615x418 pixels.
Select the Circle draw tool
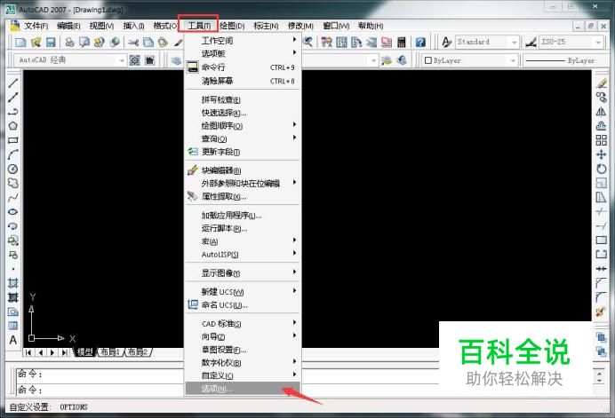pos(13,169)
